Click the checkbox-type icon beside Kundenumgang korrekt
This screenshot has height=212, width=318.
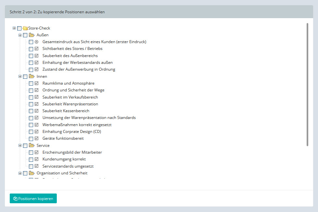coord(36,159)
